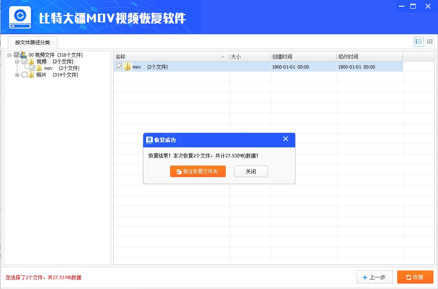Click the red 您选择了2个文件 status text
The height and width of the screenshot is (289, 438).
[43, 277]
